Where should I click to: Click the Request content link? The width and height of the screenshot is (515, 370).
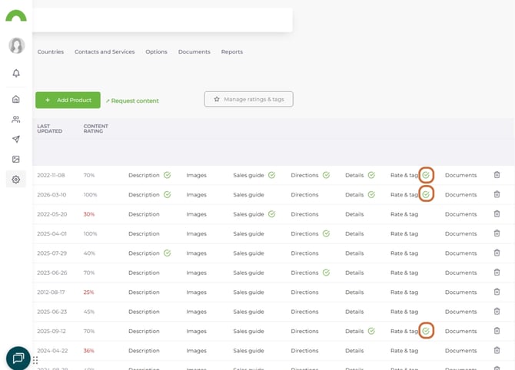132,101
